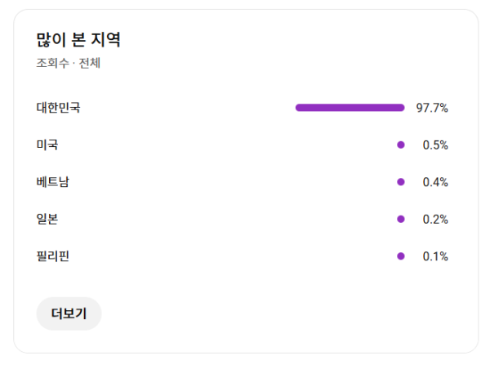Select the 필리핀 region label
490x369 pixels.
coord(53,256)
